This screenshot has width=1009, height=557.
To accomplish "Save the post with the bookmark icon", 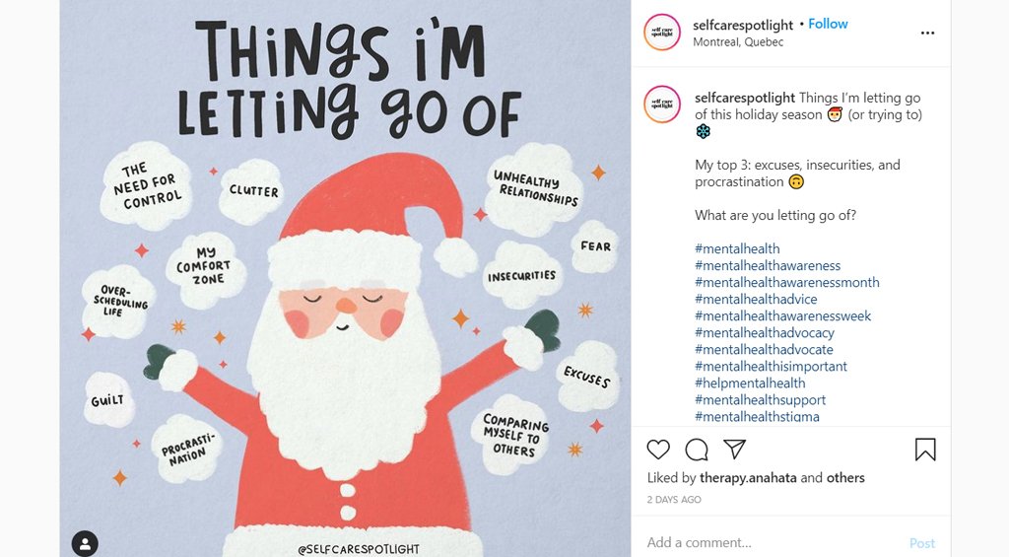I will click(925, 450).
